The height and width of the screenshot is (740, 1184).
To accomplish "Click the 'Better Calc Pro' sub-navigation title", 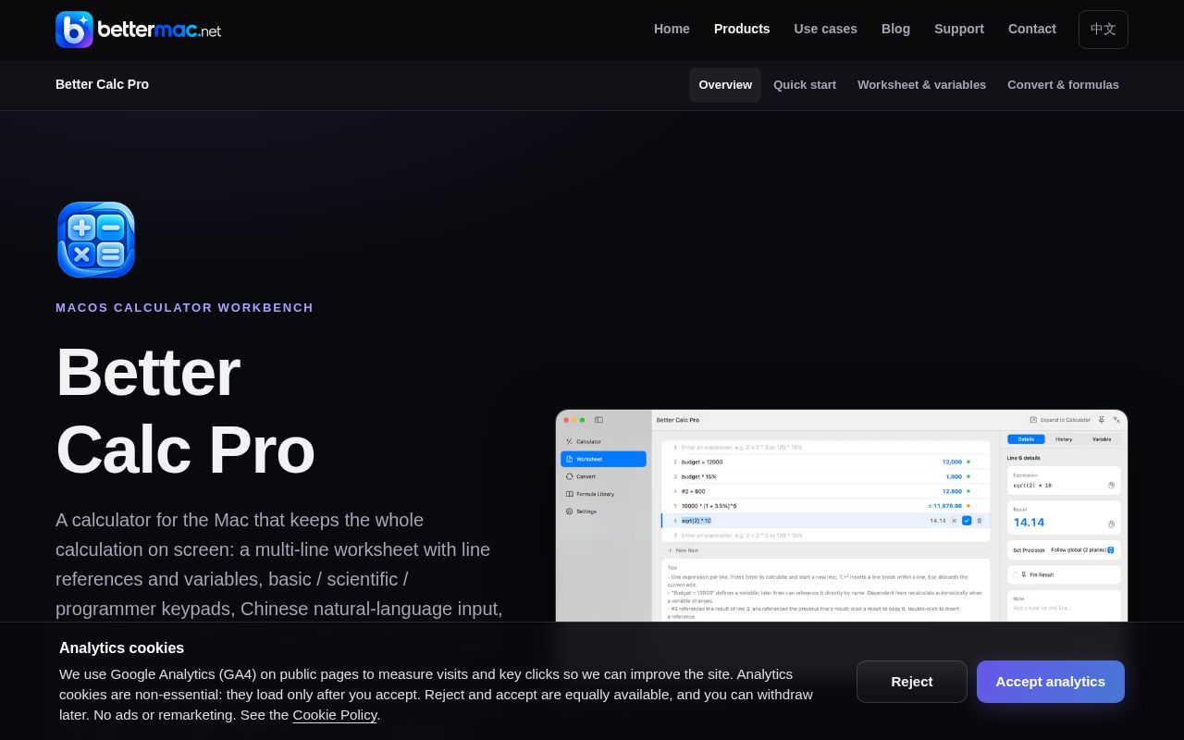I will click(102, 84).
